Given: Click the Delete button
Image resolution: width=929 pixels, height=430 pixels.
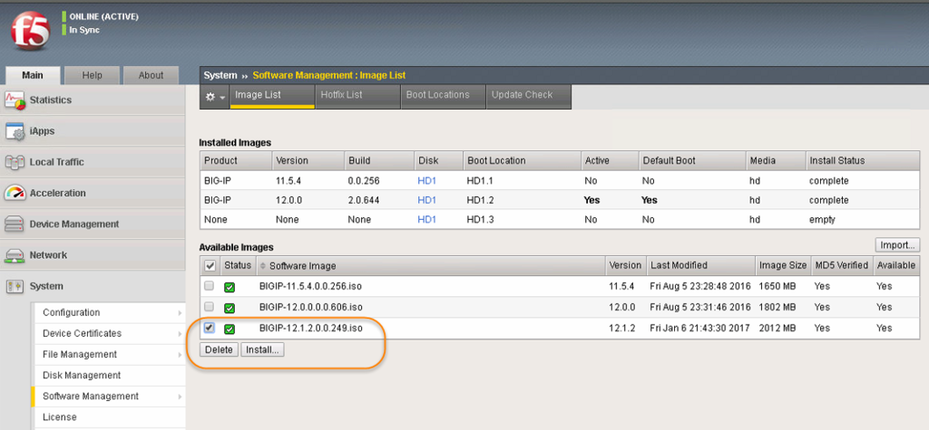Looking at the screenshot, I should [219, 350].
